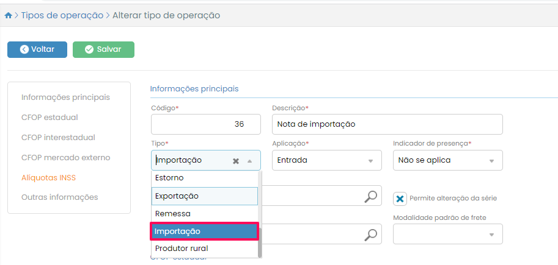Click the first search magnifier icon

tap(370, 196)
